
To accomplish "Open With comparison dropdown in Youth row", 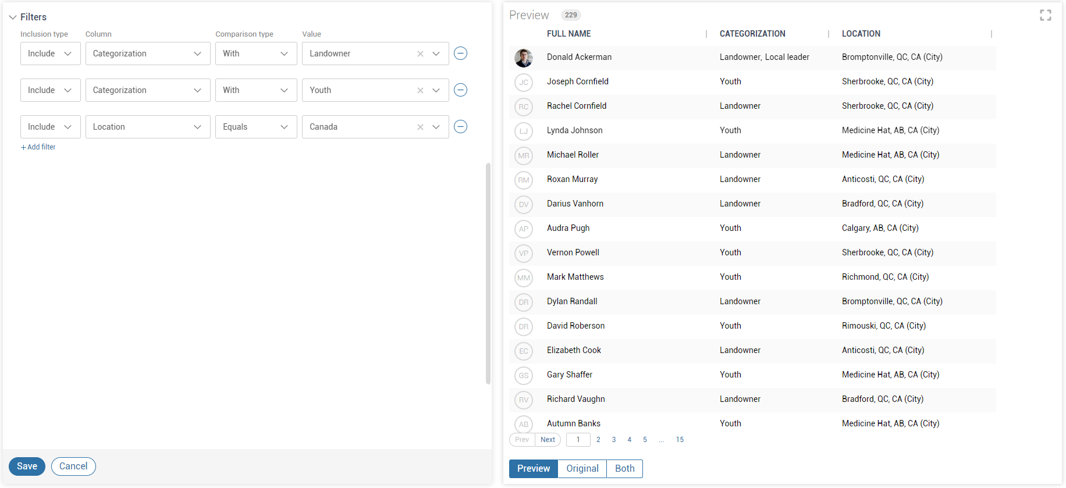I will (x=256, y=90).
